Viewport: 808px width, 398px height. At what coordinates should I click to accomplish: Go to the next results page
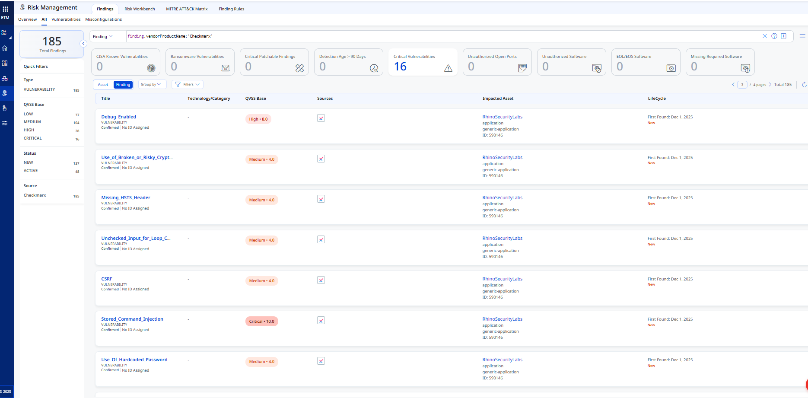770,85
